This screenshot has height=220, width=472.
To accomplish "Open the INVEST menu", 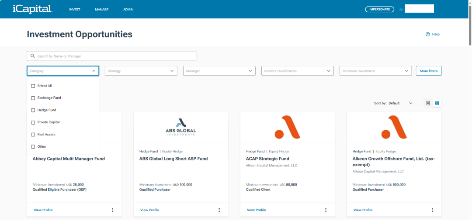I will [x=75, y=9].
